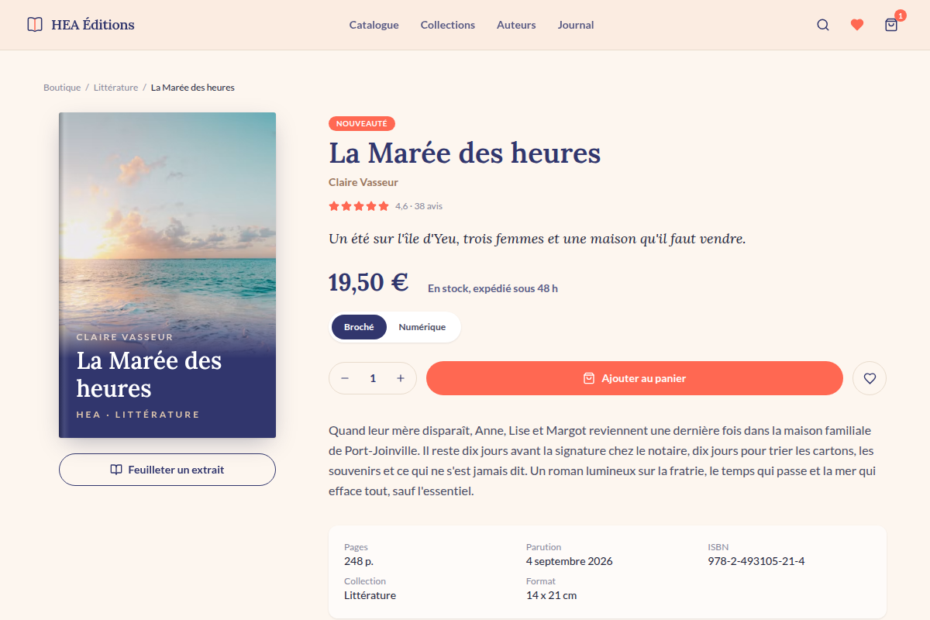Viewport: 930px width, 620px height.
Task: Click Feuilleter un extrait button
Action: point(167,470)
